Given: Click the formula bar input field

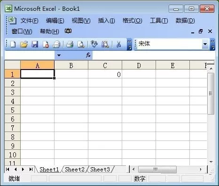Looking at the screenshot, I should (x=154, y=55).
